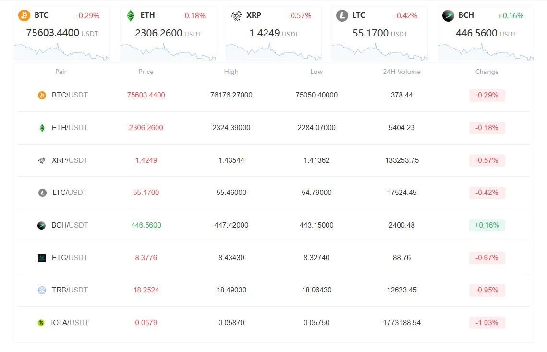547x352 pixels.
Task: Click the +0.16% change badge for BCH/USDT
Action: coord(487,225)
